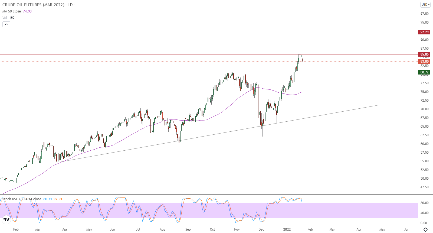This screenshot has height=233, width=433.
Task: Select the 80.72 green price label
Action: (x=424, y=72)
